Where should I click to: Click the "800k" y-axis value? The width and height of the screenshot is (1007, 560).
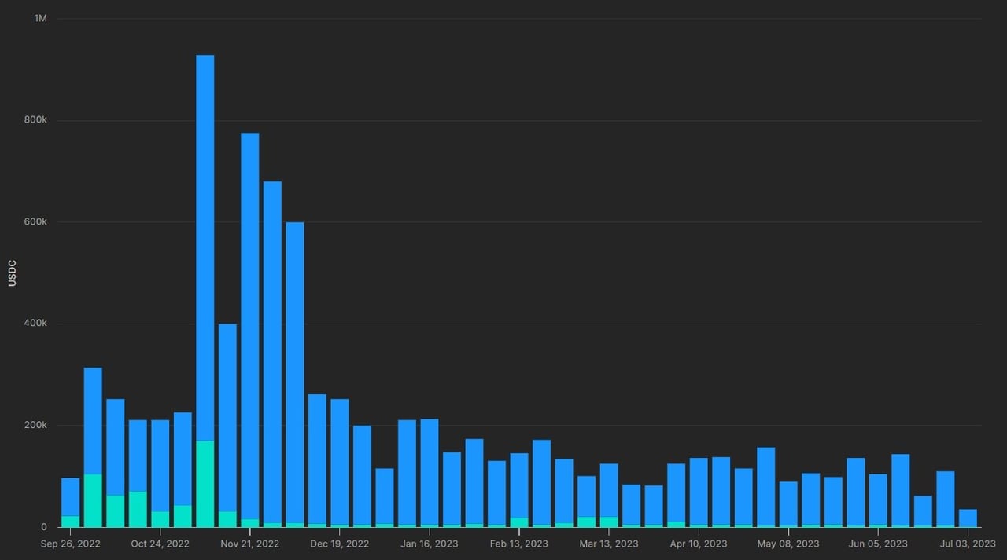tap(36, 120)
